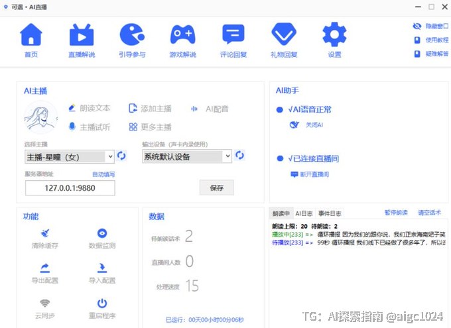Click 朗读文本 pencil icon

[72, 108]
